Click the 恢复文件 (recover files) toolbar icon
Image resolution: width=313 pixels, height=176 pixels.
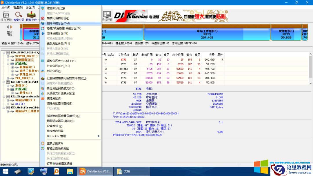click(31, 14)
